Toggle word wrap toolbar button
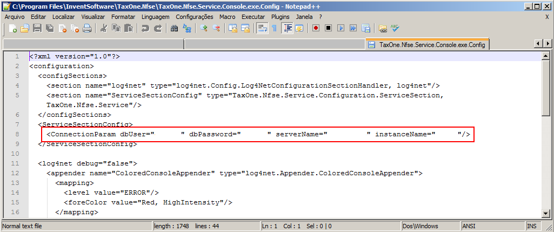Image resolution: width=554 pixels, height=232 pixels. (x=262, y=29)
